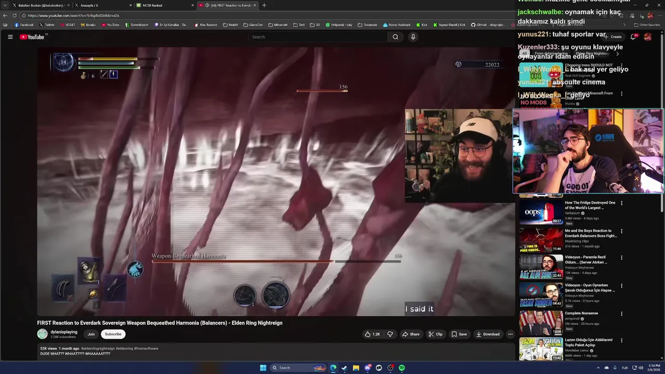Mute the YouTube tab via speaker icon
This screenshot has height=374, width=665.
pyautogui.click(x=207, y=5)
